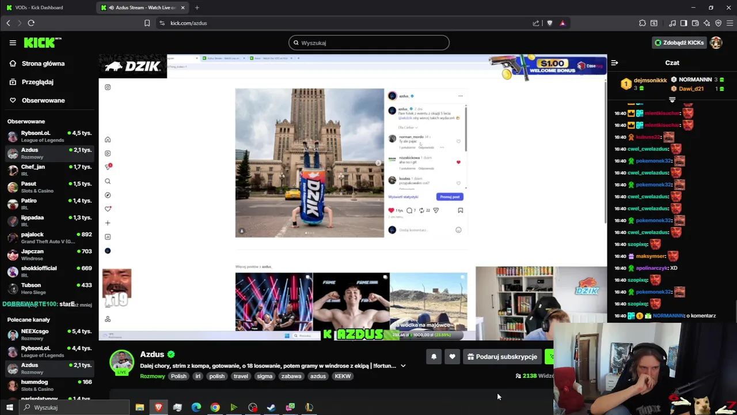
Task: Click the apolinarczyk chat username
Action: point(652,268)
